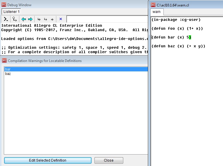
Task: Click the Compilation Warnings title bar icon
Action: [4, 61]
